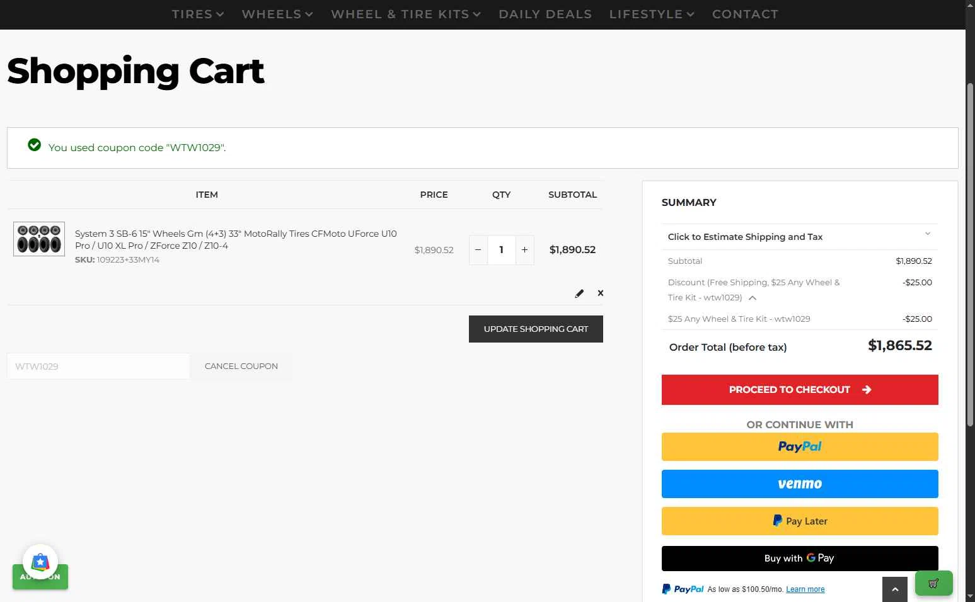Remove item with the X icon

pos(601,293)
